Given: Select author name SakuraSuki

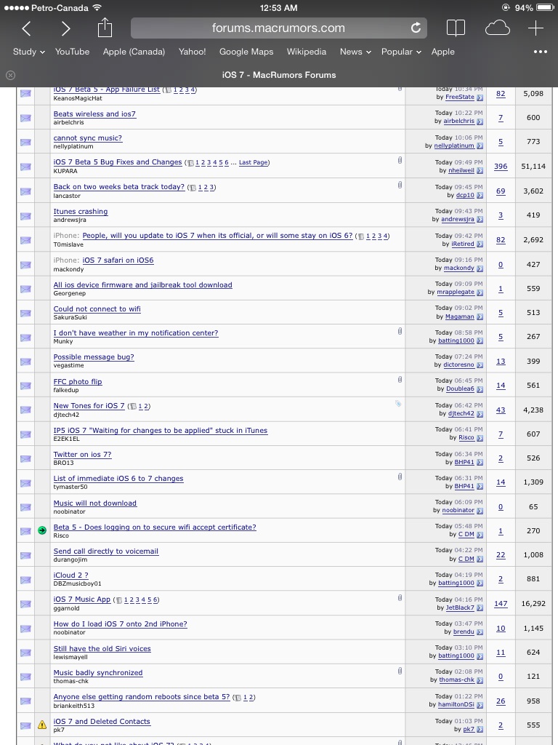Looking at the screenshot, I should coord(70,317).
